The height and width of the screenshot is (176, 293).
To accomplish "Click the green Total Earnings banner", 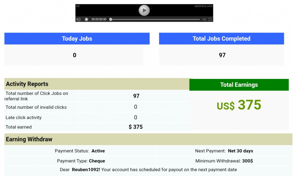I will point(239,84).
